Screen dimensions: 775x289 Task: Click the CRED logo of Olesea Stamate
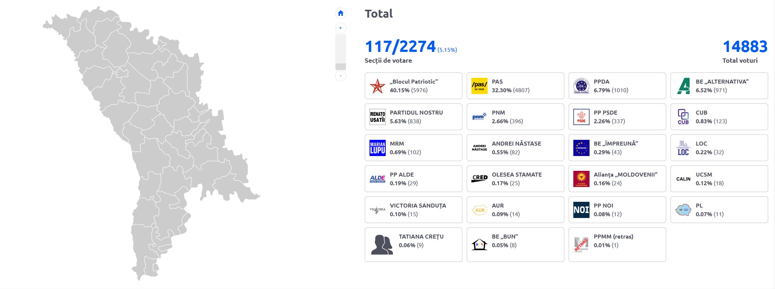pos(479,179)
